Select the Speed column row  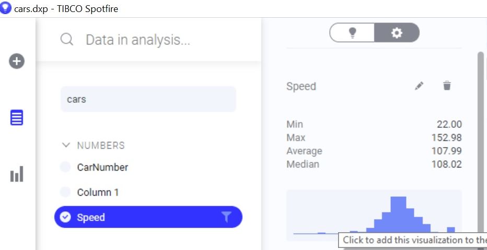click(x=148, y=217)
